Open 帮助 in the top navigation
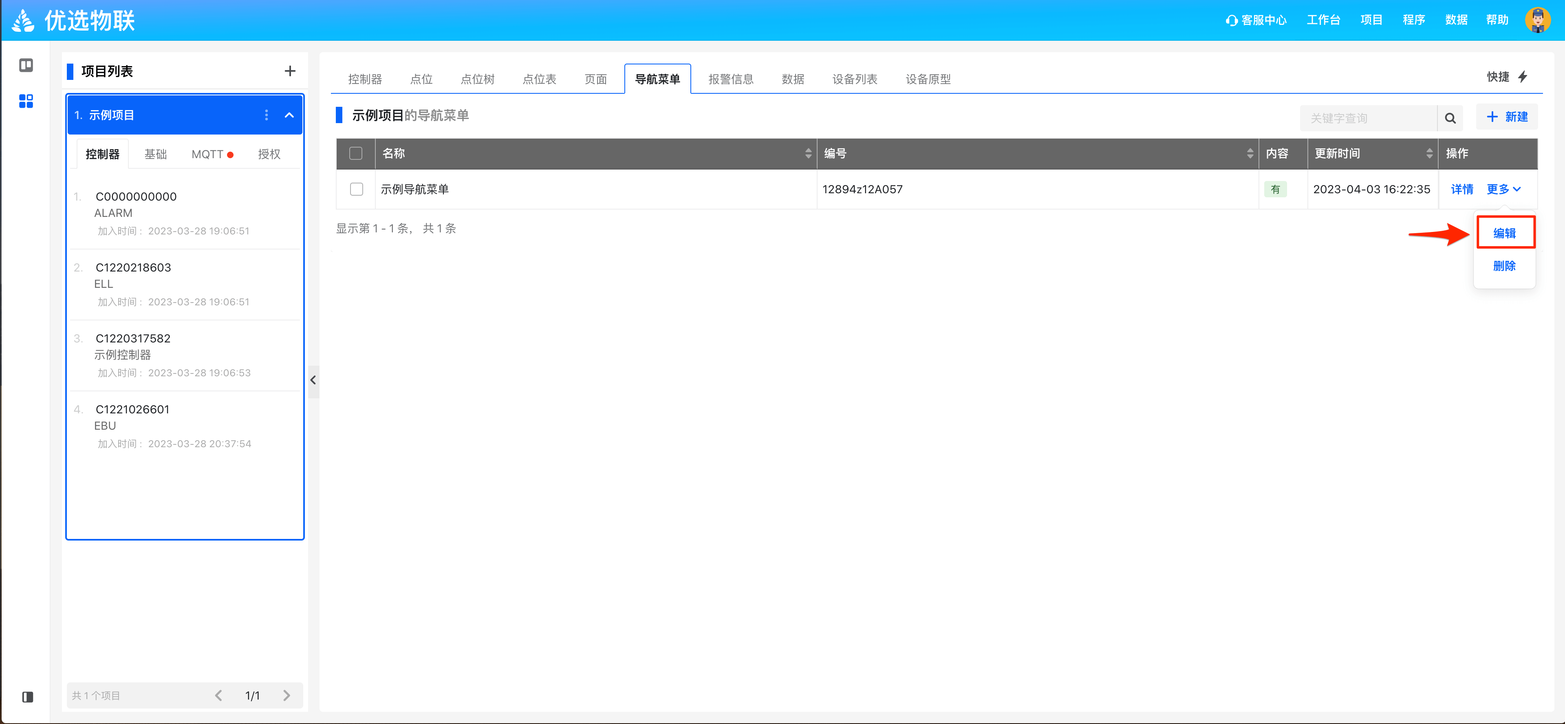 click(1497, 20)
